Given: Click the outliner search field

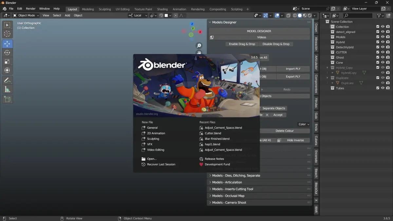Looking at the screenshot, I should click(358, 15).
